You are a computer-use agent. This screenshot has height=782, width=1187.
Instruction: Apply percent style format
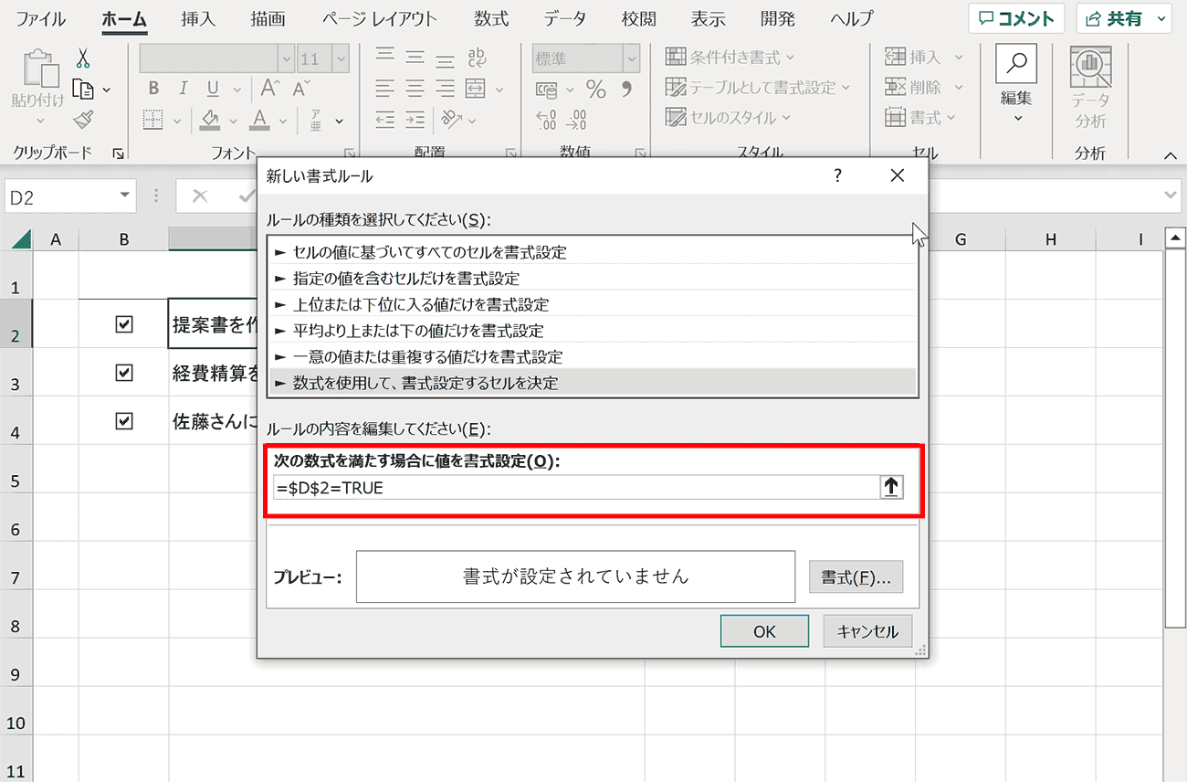(596, 89)
